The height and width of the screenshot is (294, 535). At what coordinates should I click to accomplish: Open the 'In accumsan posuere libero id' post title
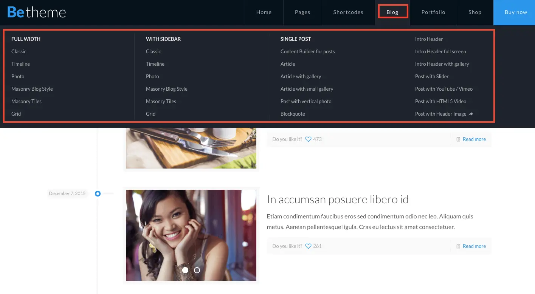tap(338, 200)
